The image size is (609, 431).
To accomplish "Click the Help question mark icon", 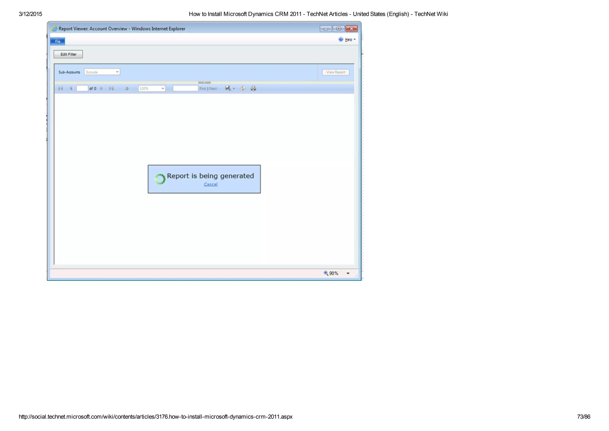I will tap(341, 39).
